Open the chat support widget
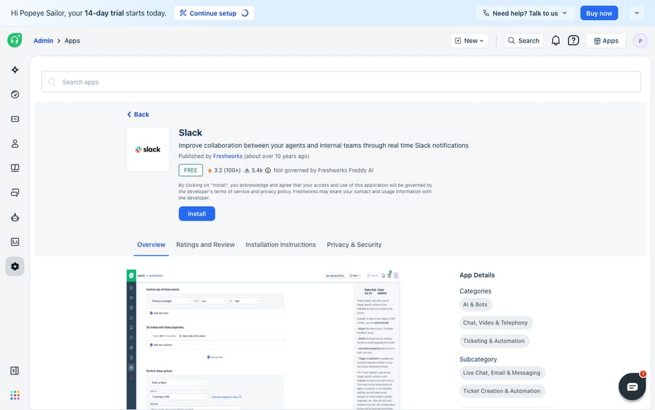This screenshot has height=410, width=655. pos(632,387)
